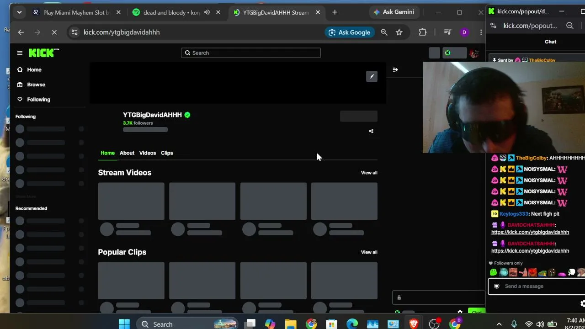Open the browser profile D avatar
The height and width of the screenshot is (329, 585).
[x=464, y=32]
